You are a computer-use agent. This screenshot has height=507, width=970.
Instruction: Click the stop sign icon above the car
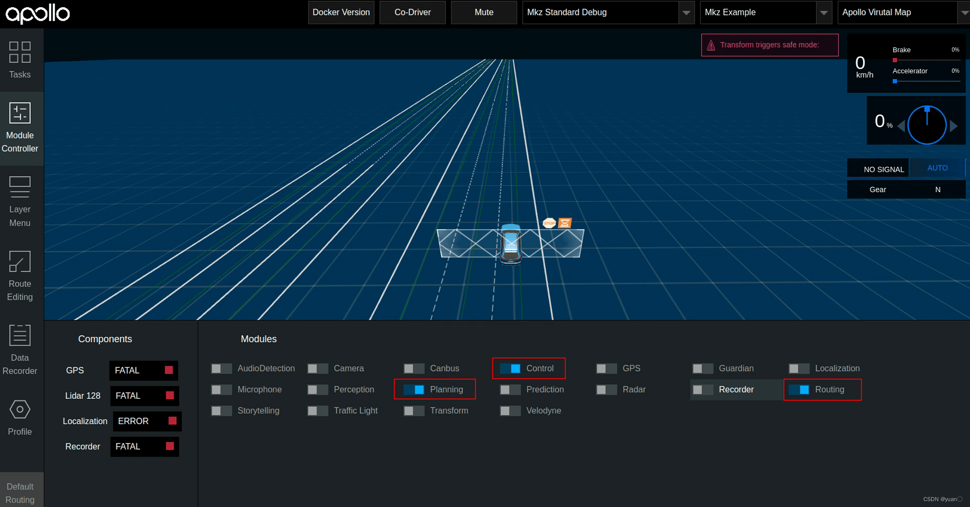549,223
